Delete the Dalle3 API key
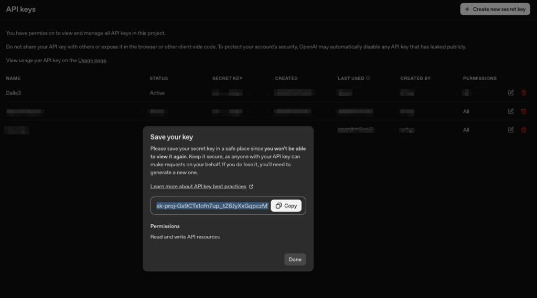The width and height of the screenshot is (537, 298). [x=523, y=93]
